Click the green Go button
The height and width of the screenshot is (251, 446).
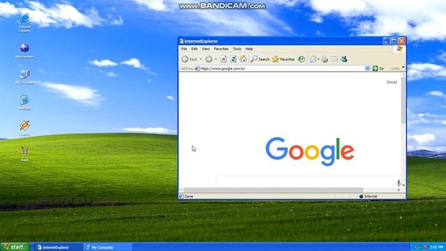click(378, 68)
